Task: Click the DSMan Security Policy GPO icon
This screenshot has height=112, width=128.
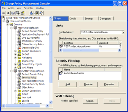Action: (x=19, y=45)
